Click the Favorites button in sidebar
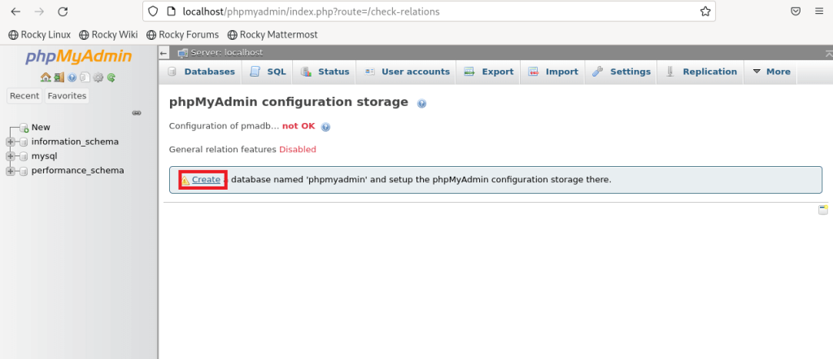The image size is (833, 359). click(67, 96)
